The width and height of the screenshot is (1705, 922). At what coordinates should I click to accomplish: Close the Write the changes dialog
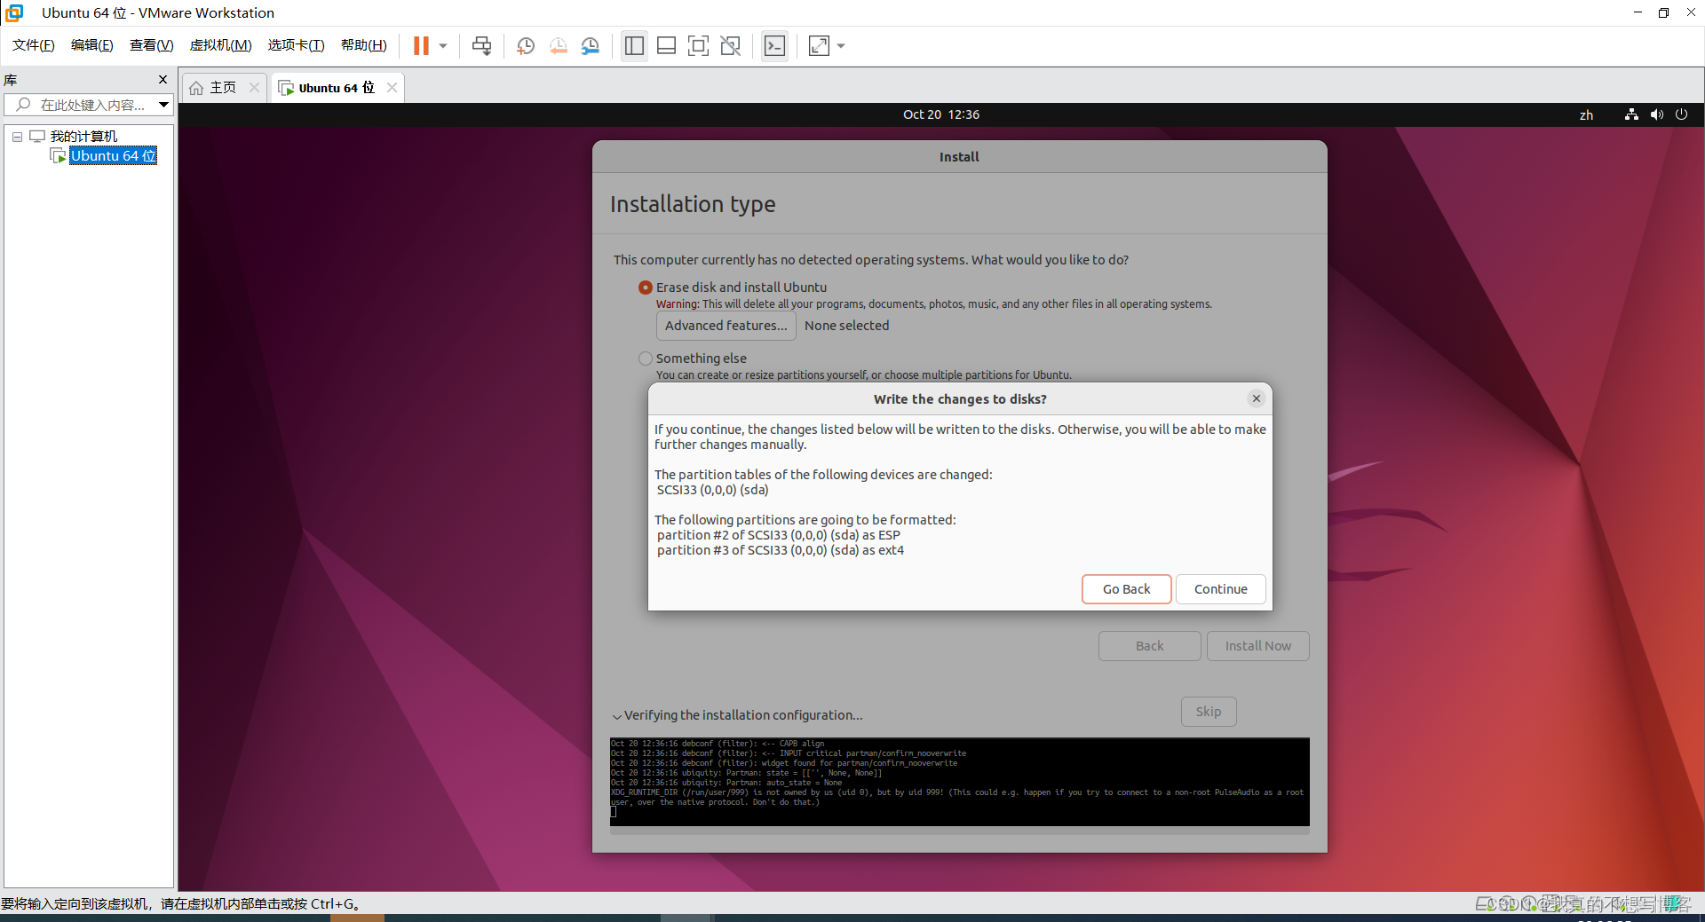point(1256,398)
